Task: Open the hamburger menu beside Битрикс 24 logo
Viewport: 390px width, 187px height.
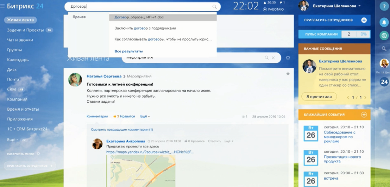Action: (x=3, y=6)
